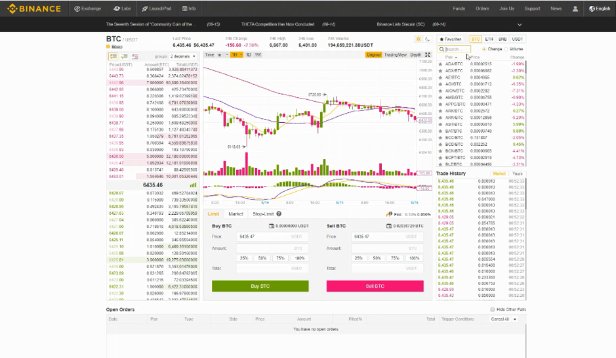Screen dimensions: 616x358
Task: Favorite the ADX/BTC pair star
Action: pyautogui.click(x=440, y=71)
